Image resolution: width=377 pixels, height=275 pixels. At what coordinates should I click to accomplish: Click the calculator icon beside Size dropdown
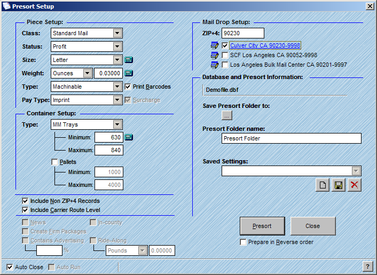coord(128,60)
